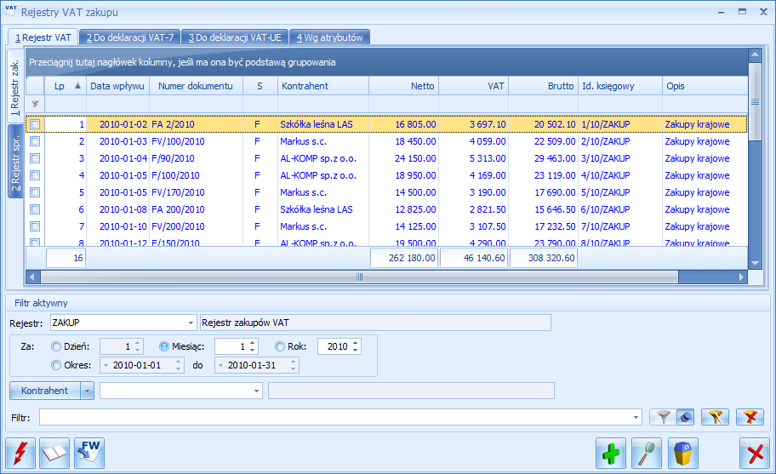Select the Dzień radio button
This screenshot has width=776, height=474.
(56, 347)
